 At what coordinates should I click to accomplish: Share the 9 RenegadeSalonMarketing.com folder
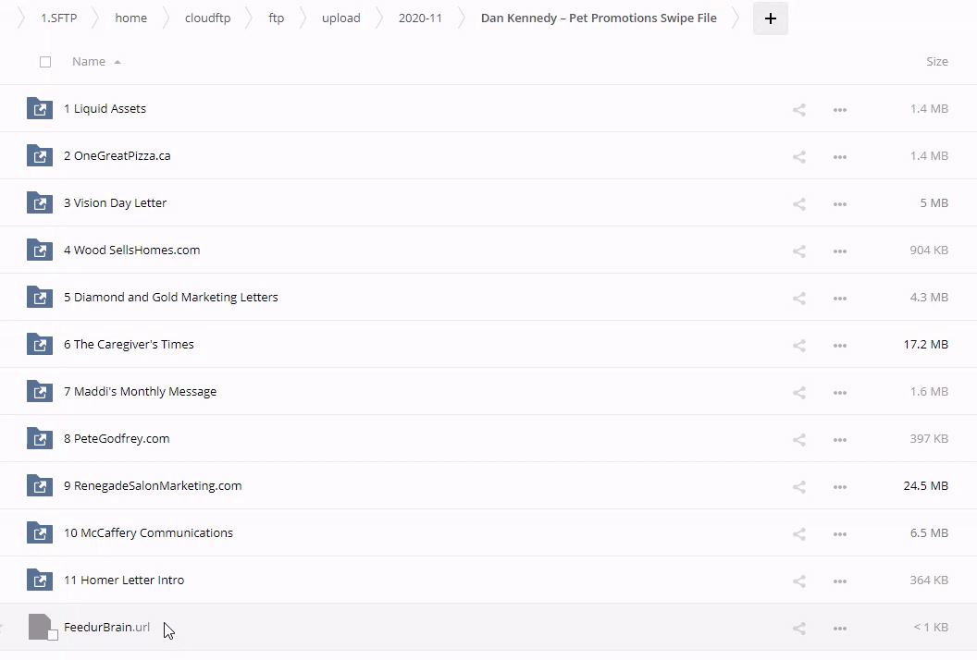click(x=799, y=486)
